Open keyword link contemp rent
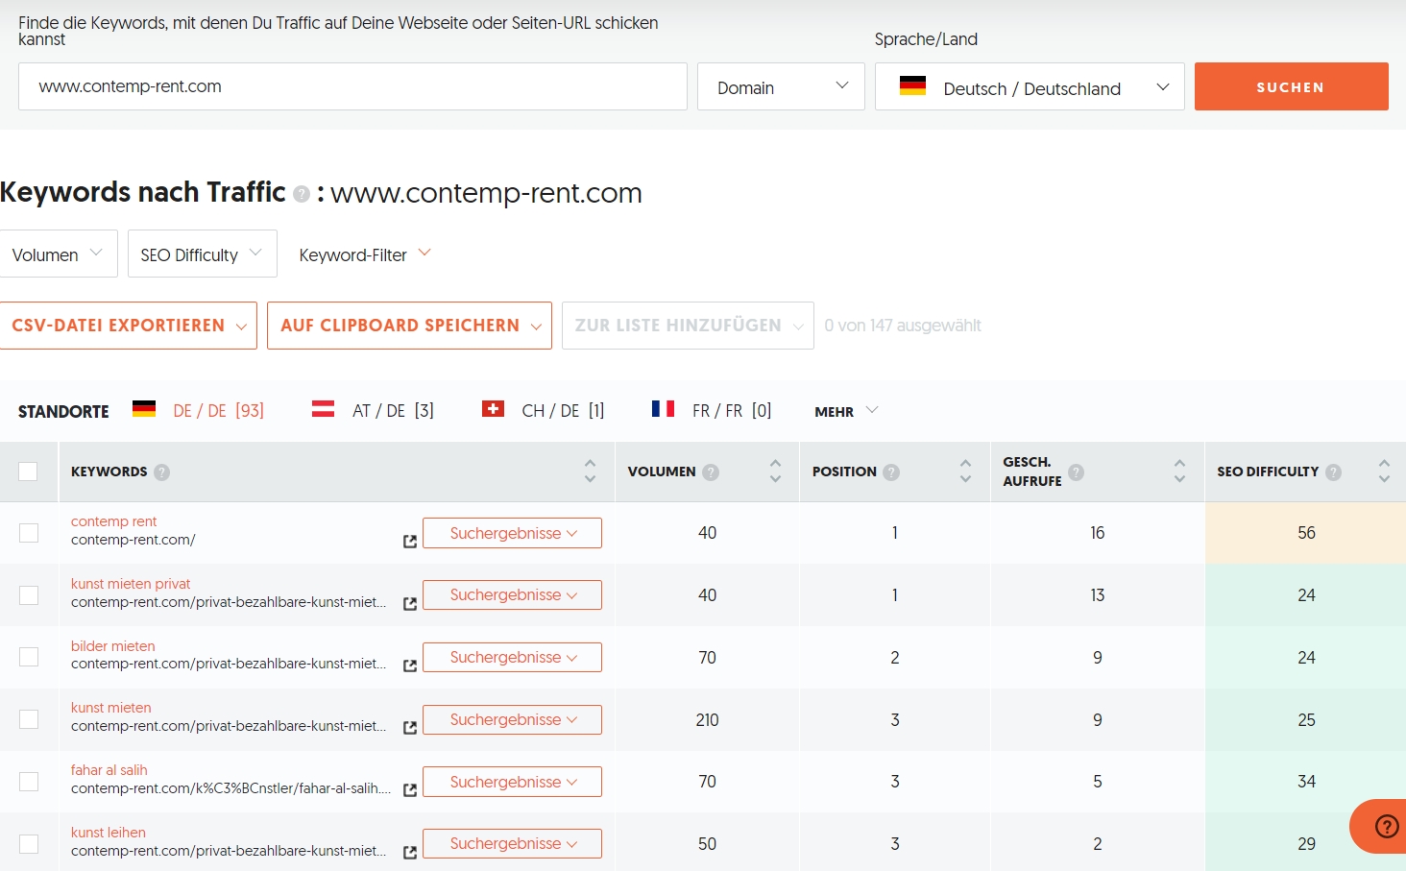The image size is (1406, 871). click(113, 521)
